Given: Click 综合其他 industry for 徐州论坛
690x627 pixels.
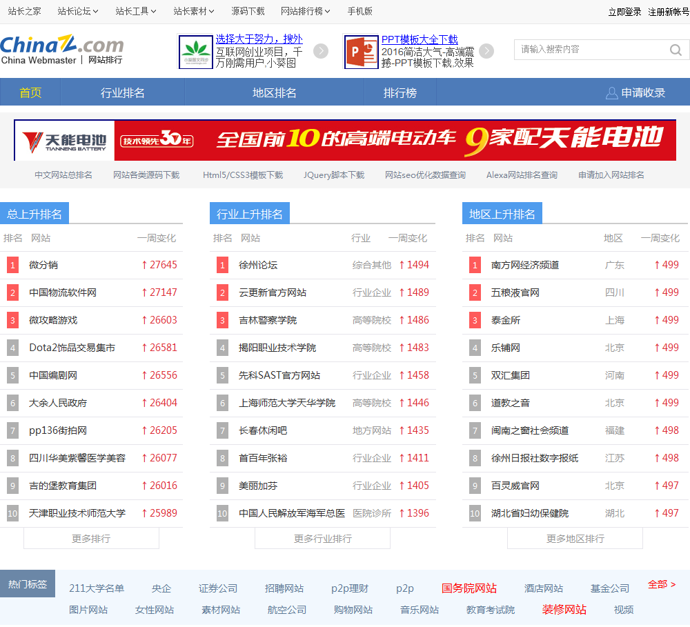Looking at the screenshot, I should pyautogui.click(x=372, y=265).
